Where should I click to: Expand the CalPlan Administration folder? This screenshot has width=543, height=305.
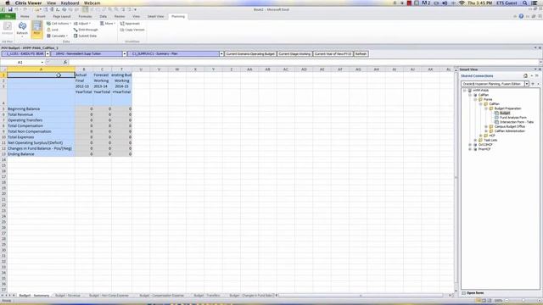[x=486, y=131]
